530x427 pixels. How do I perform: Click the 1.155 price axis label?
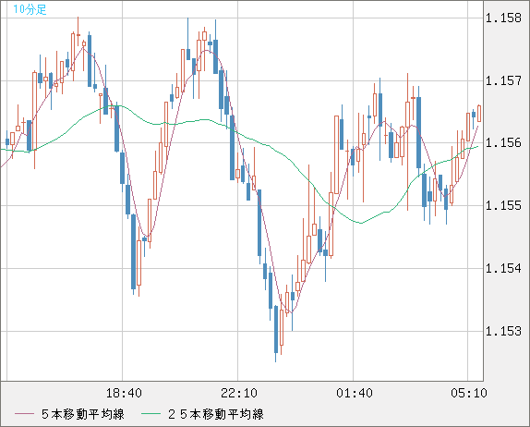[503, 206]
